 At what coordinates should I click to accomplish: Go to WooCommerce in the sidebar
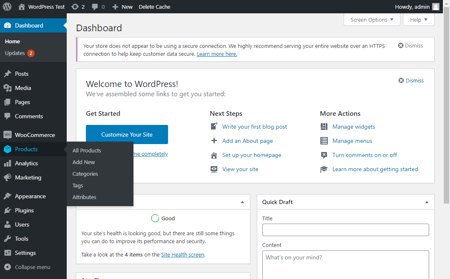tap(35, 135)
